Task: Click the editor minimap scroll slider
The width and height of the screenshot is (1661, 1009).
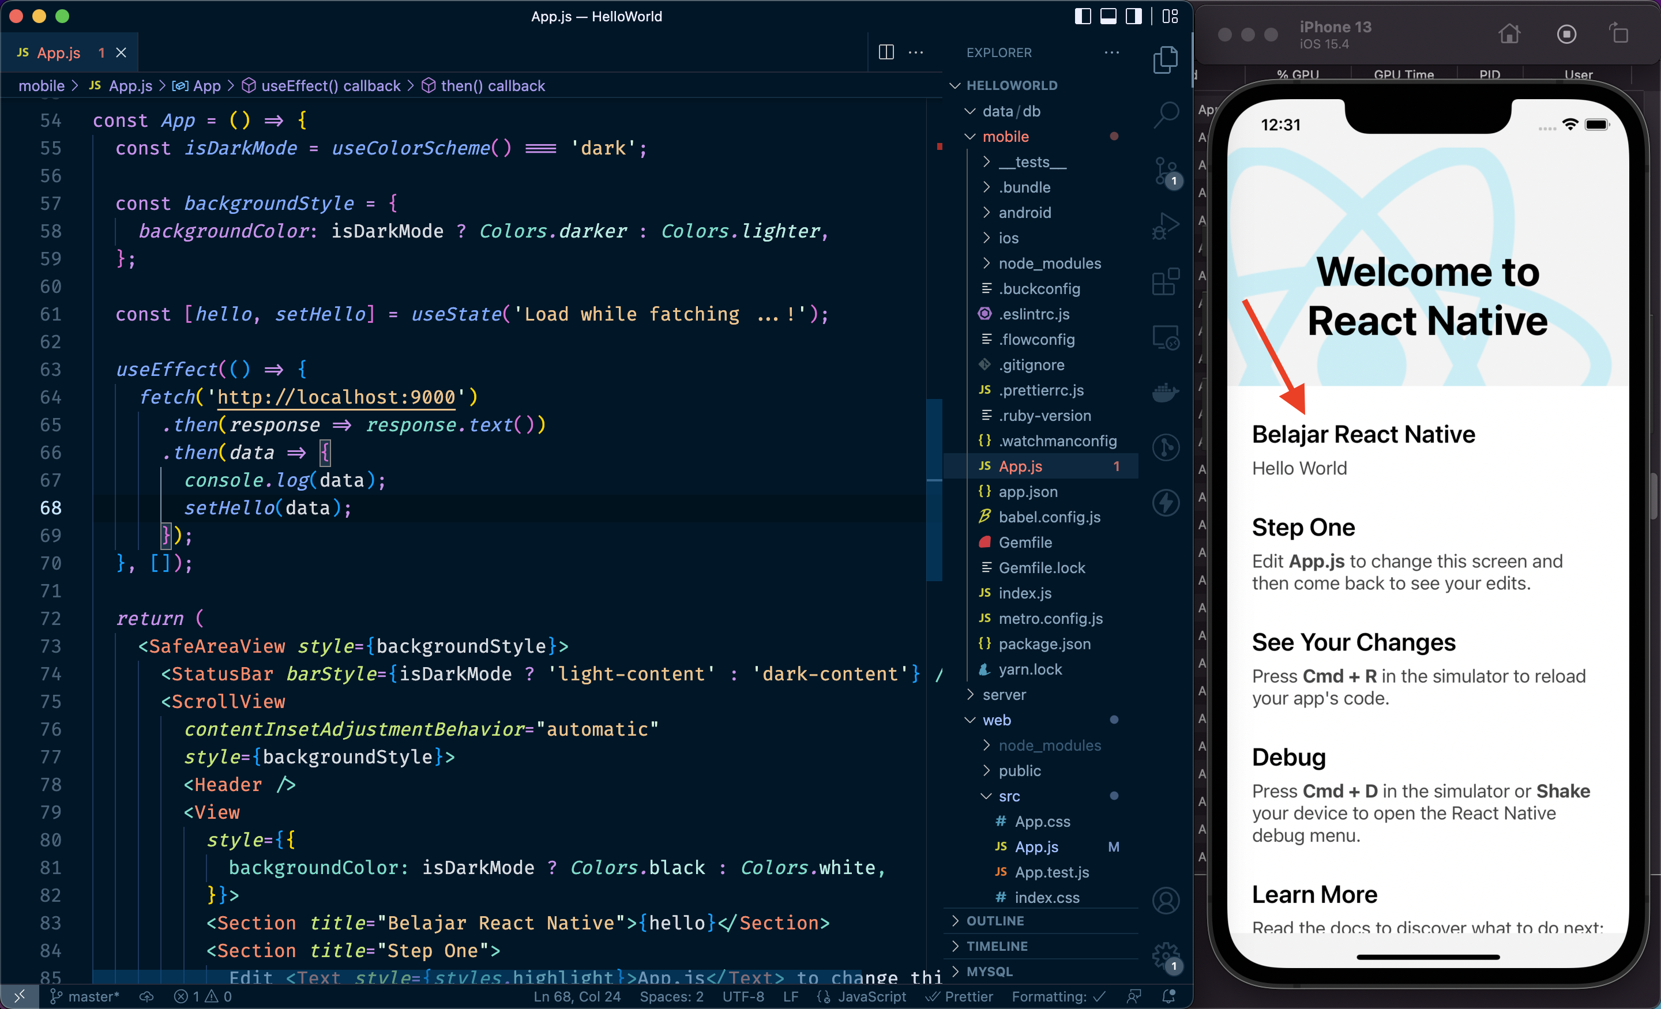Action: click(934, 490)
